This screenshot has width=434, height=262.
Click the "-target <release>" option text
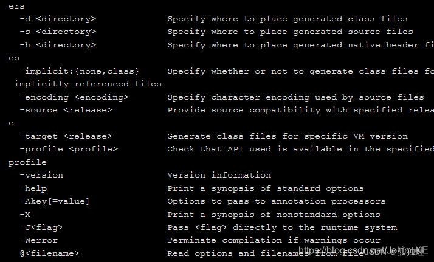66,136
